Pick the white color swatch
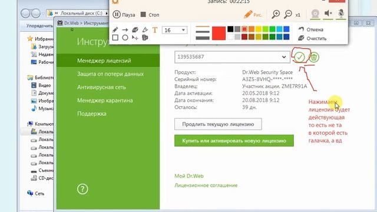The width and height of the screenshot is (377, 212). (x=230, y=37)
